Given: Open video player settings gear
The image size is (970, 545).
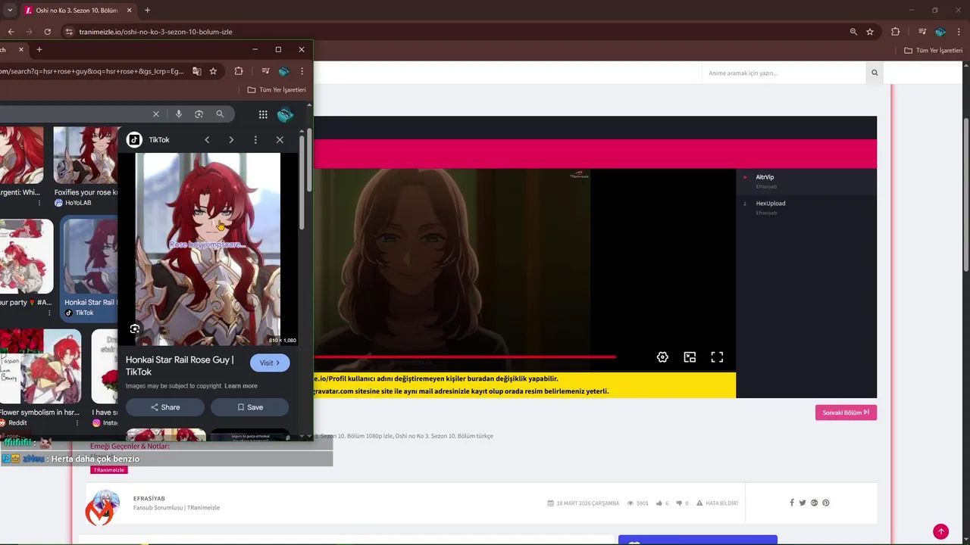Looking at the screenshot, I should tap(662, 357).
